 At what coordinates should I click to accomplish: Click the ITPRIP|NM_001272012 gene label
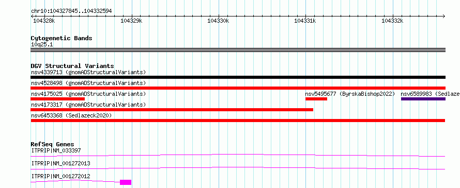60,176
